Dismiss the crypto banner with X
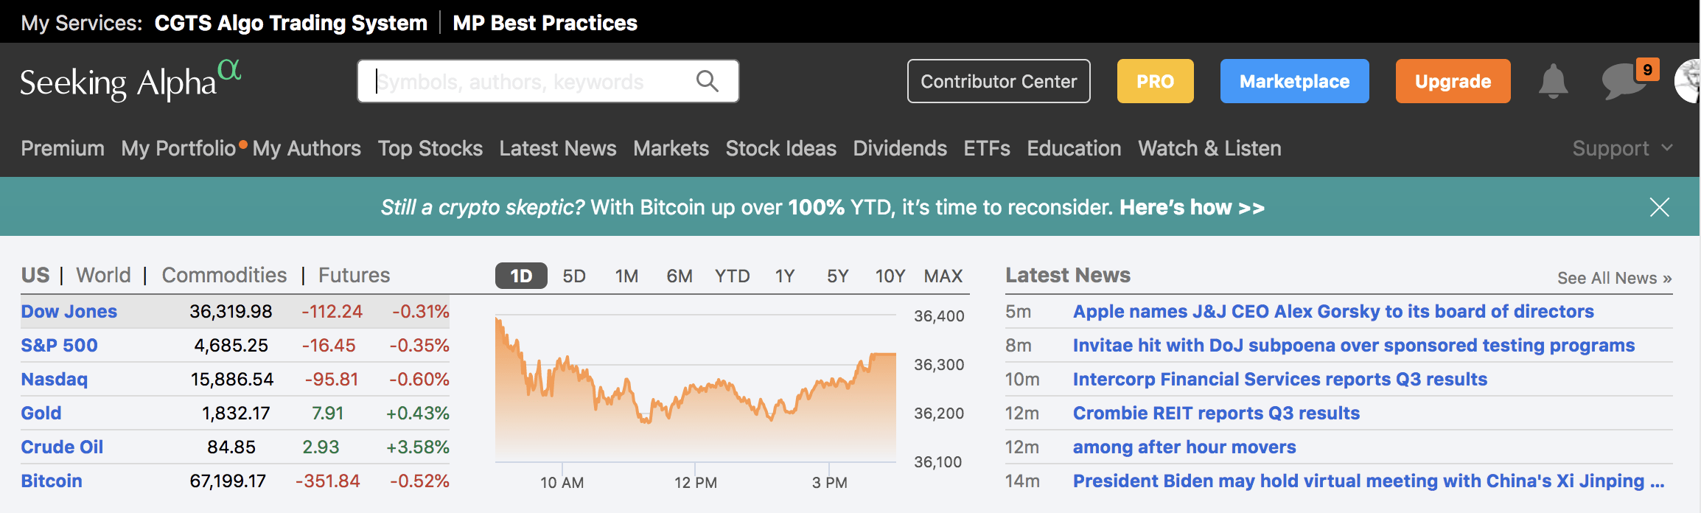 (1659, 207)
